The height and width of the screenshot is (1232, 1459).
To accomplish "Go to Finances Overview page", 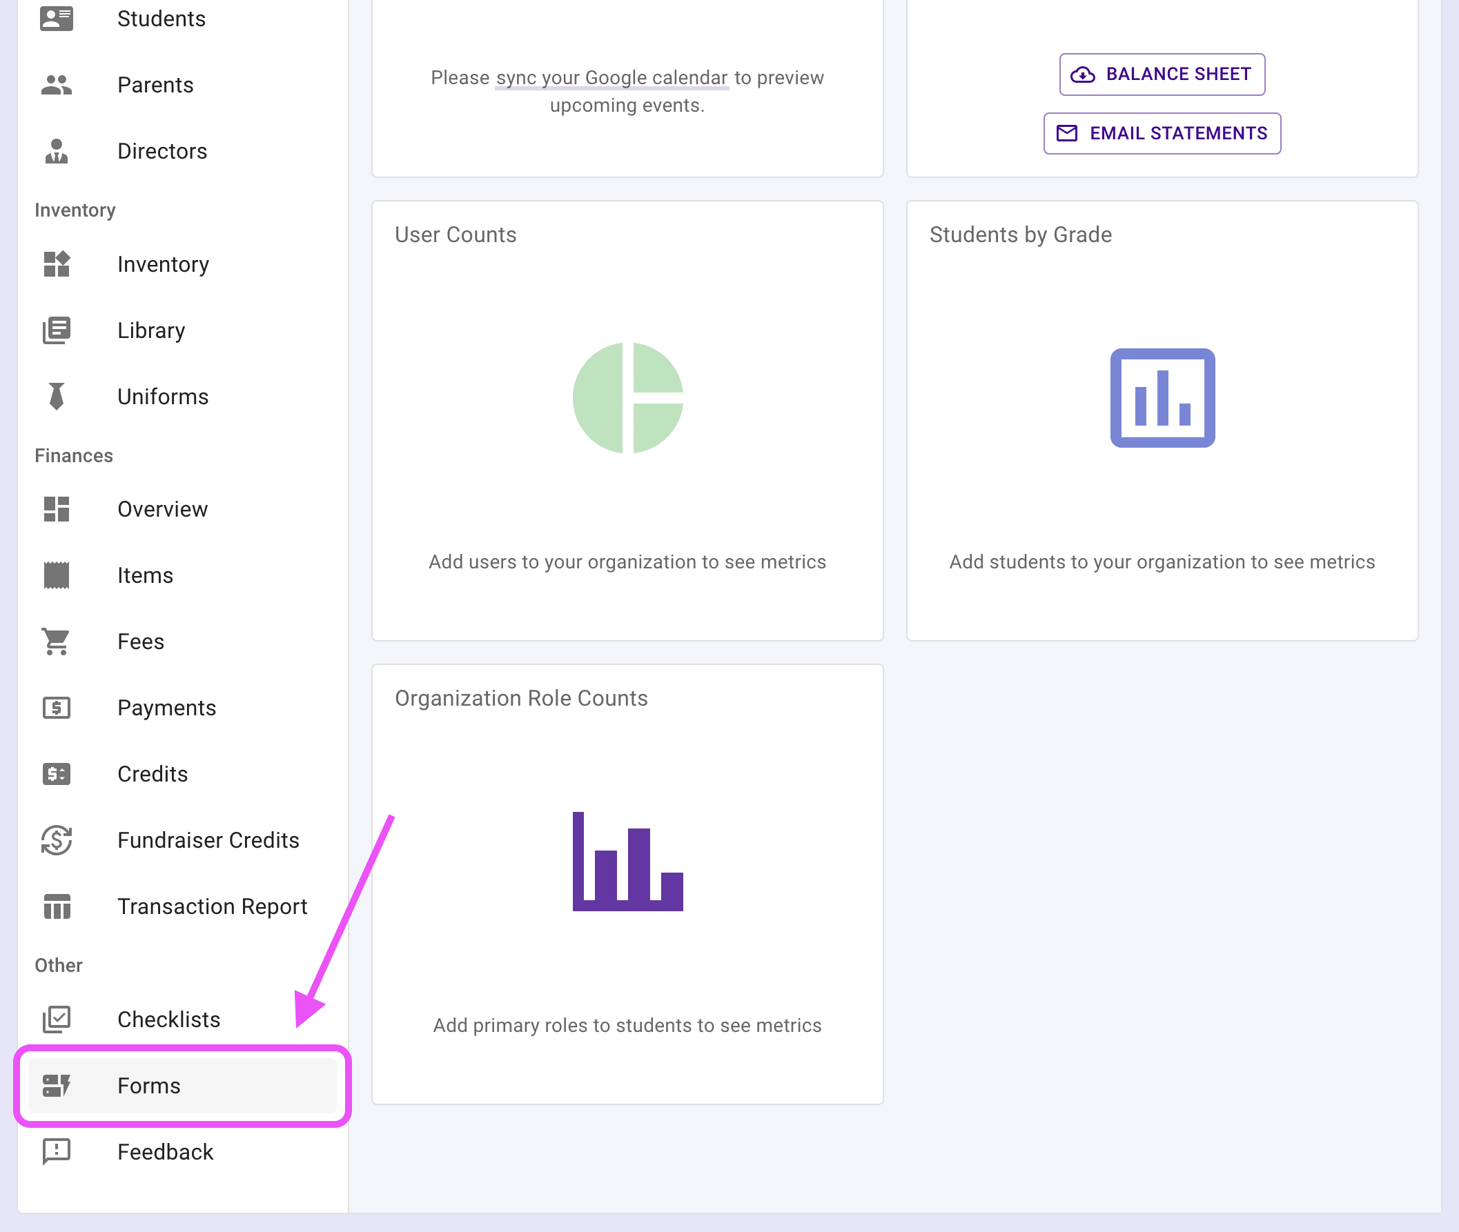I will tap(162, 510).
